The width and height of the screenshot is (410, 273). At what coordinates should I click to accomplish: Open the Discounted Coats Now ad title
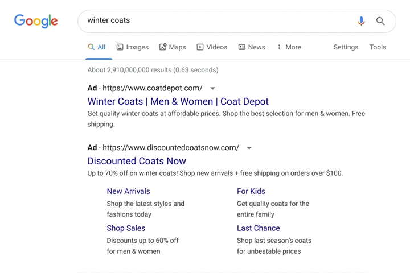point(137,161)
